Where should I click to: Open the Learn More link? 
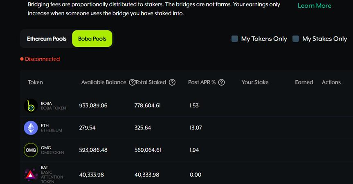point(314,6)
